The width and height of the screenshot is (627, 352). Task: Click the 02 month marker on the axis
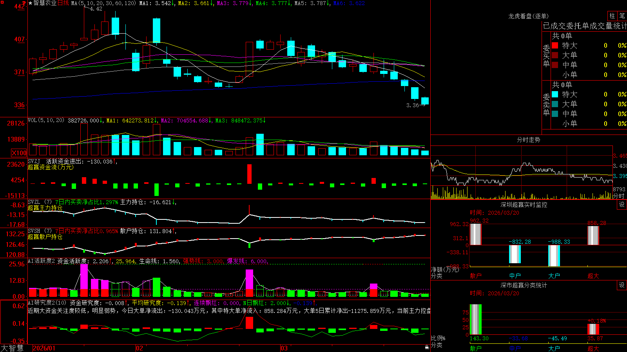[139, 348]
